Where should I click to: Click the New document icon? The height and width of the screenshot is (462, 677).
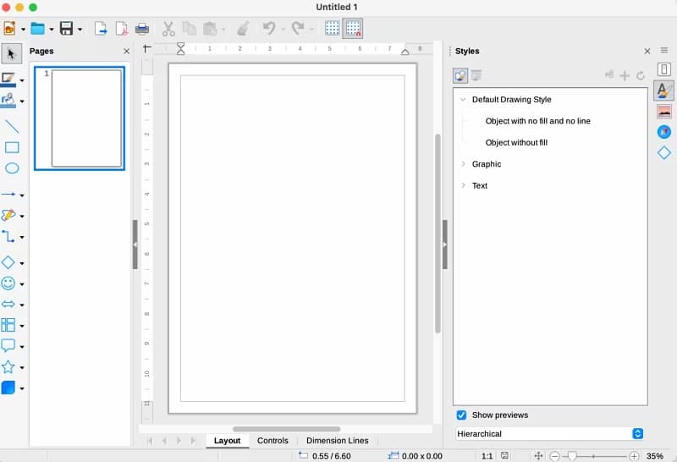coord(9,29)
